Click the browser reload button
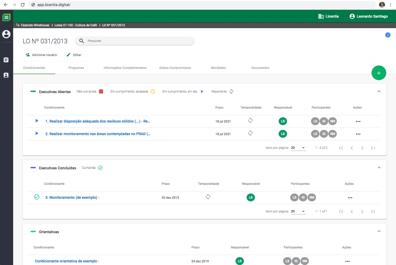396x265 pixels. 23,5
